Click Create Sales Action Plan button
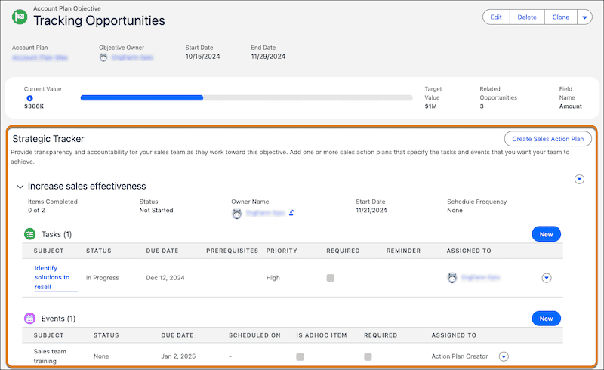 point(548,139)
